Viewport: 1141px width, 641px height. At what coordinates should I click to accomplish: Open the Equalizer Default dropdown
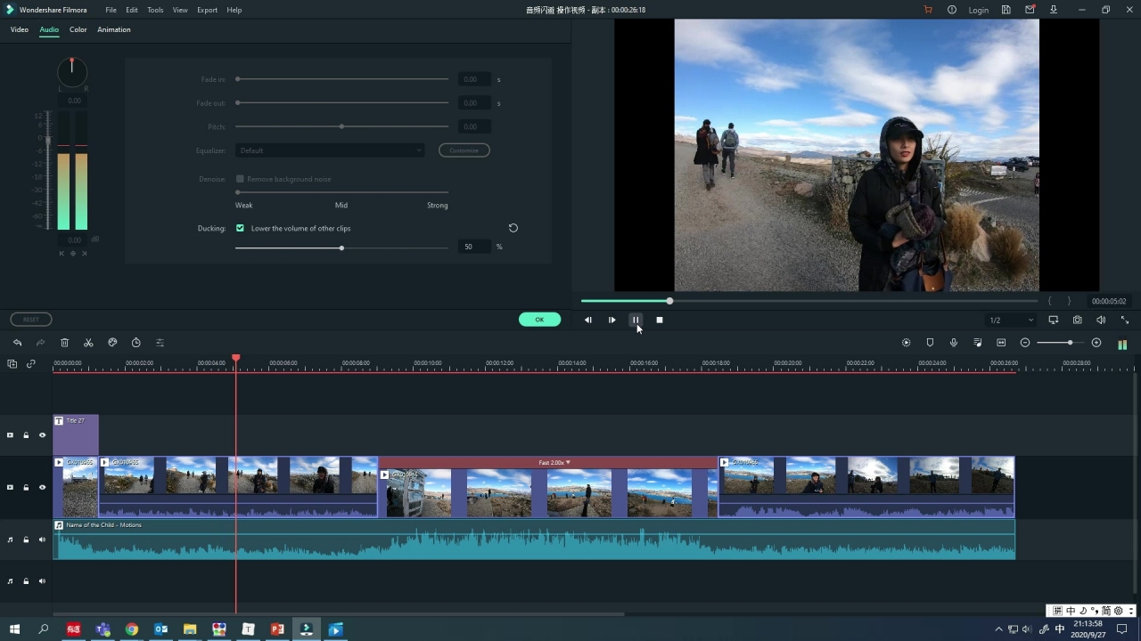coord(330,150)
